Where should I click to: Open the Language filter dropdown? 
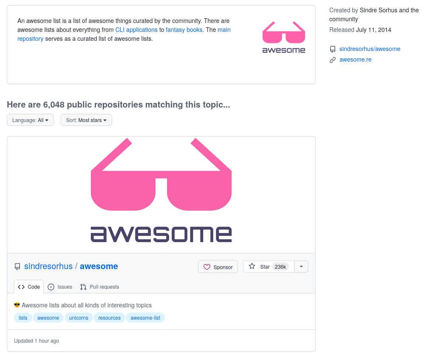30,120
